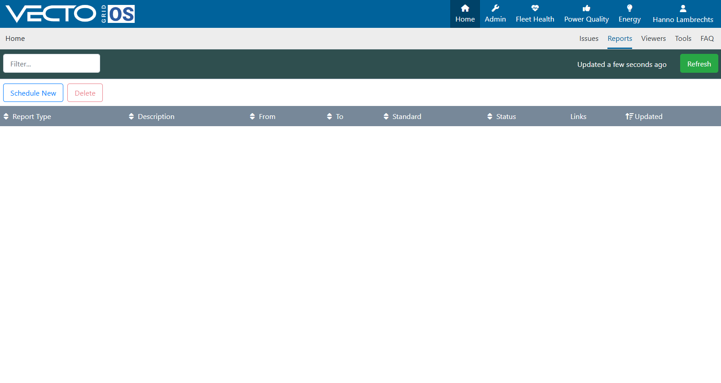
Task: Click the Vecto Grid OS logo
Action: coord(70,14)
